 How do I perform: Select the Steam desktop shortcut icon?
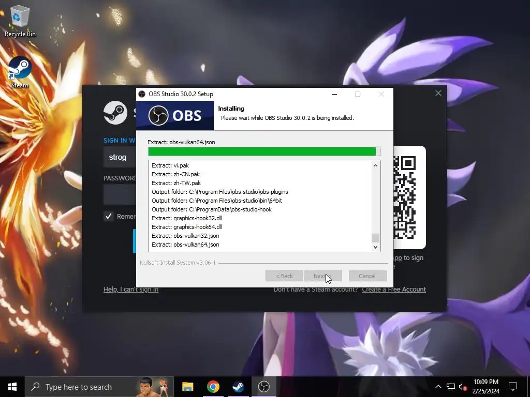tap(20, 72)
